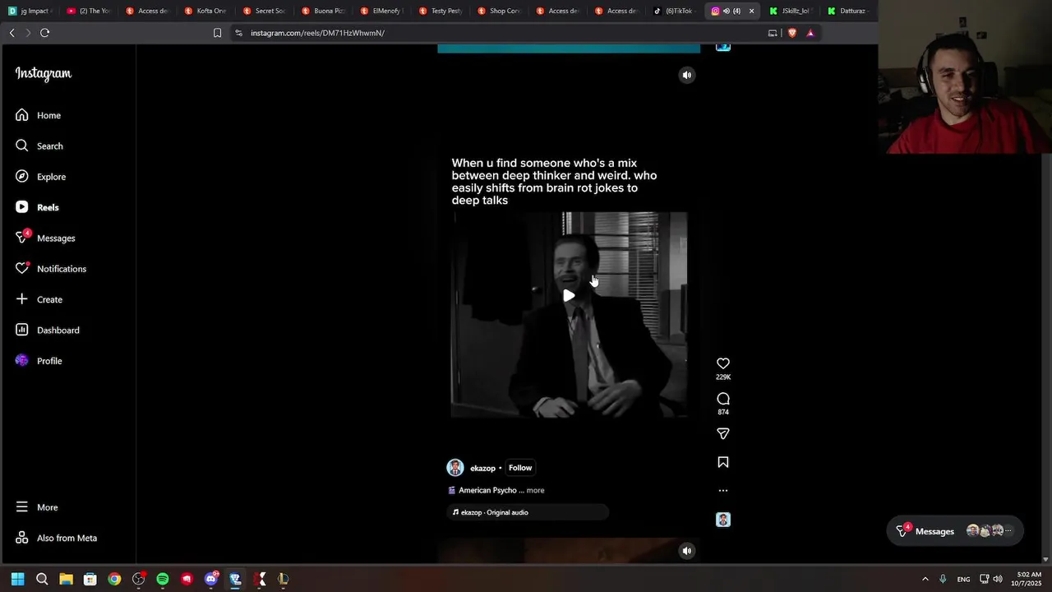Screen dimensions: 1052x592
Task: Open reel options three-dot menu
Action: click(723, 490)
